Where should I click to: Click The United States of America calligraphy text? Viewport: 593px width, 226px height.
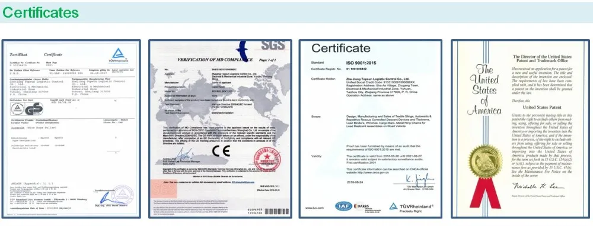point(484,90)
